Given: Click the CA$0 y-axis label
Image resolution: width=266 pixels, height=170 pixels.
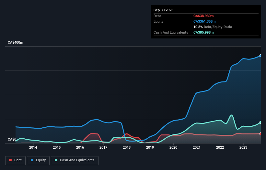Looking at the screenshot, I should [12, 140].
